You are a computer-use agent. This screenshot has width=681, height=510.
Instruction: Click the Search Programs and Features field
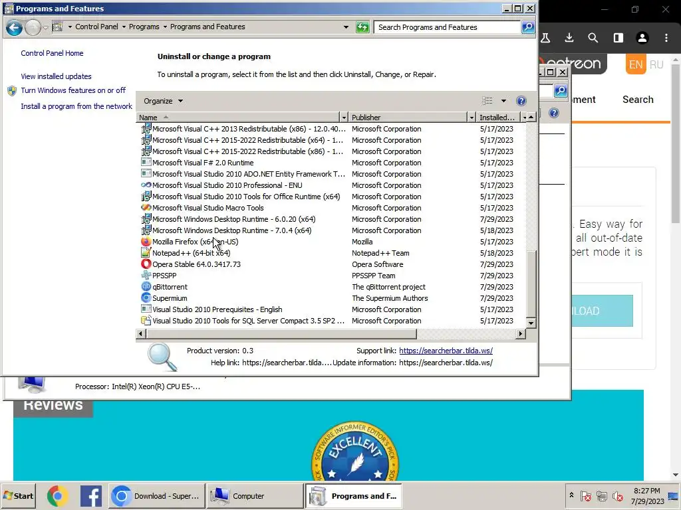point(447,27)
